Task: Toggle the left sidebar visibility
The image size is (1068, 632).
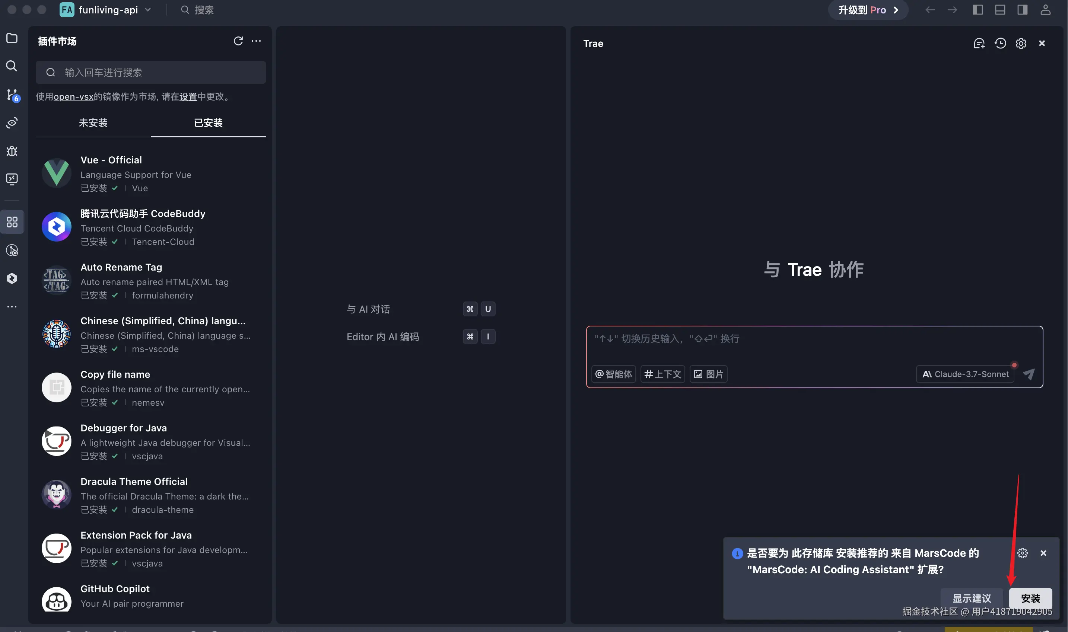Action: pos(978,9)
